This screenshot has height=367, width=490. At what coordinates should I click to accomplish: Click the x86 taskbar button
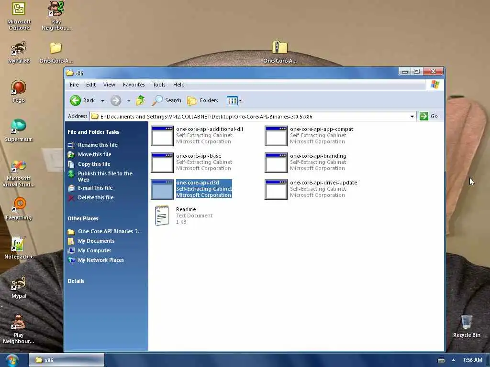(67, 360)
